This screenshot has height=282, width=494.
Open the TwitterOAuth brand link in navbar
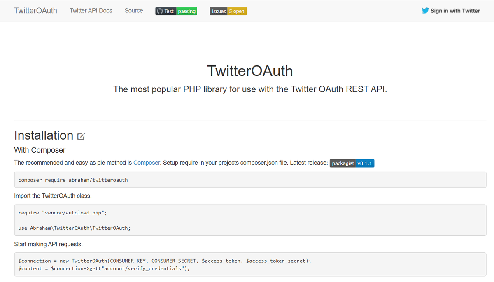pos(36,11)
